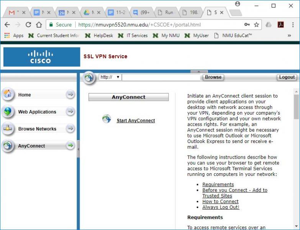Open Current Student Info bookmark
This screenshot has width=300, height=230.
(54, 36)
